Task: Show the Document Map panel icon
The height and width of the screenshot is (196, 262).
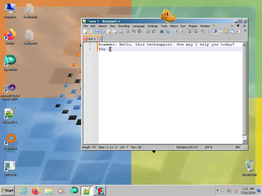Action: click(227, 31)
